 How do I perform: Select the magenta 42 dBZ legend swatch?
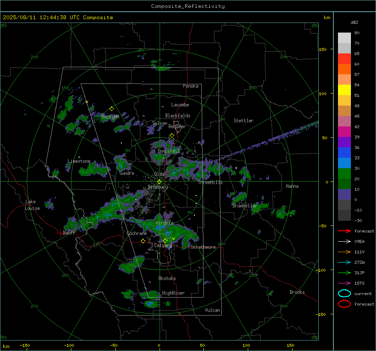point(344,132)
